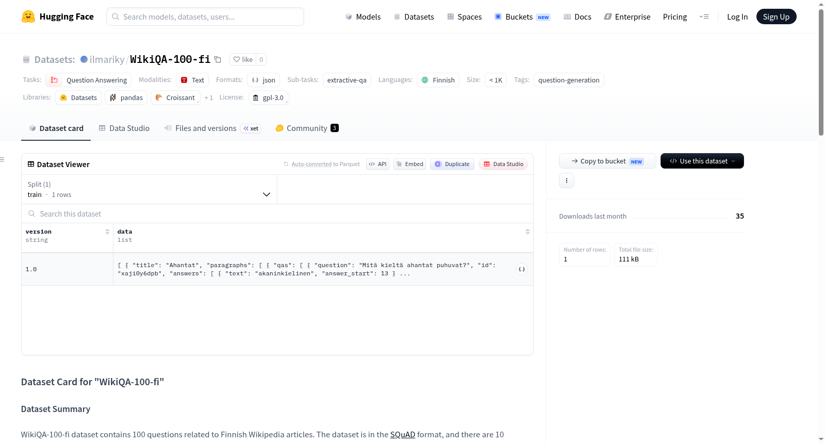The height and width of the screenshot is (444, 825).
Task: Click the Downloads last month count 35
Action: click(x=739, y=216)
